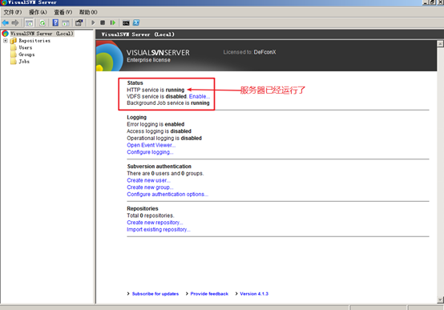
Task: Click 'Total 0 repositories' text
Action: coord(151,215)
